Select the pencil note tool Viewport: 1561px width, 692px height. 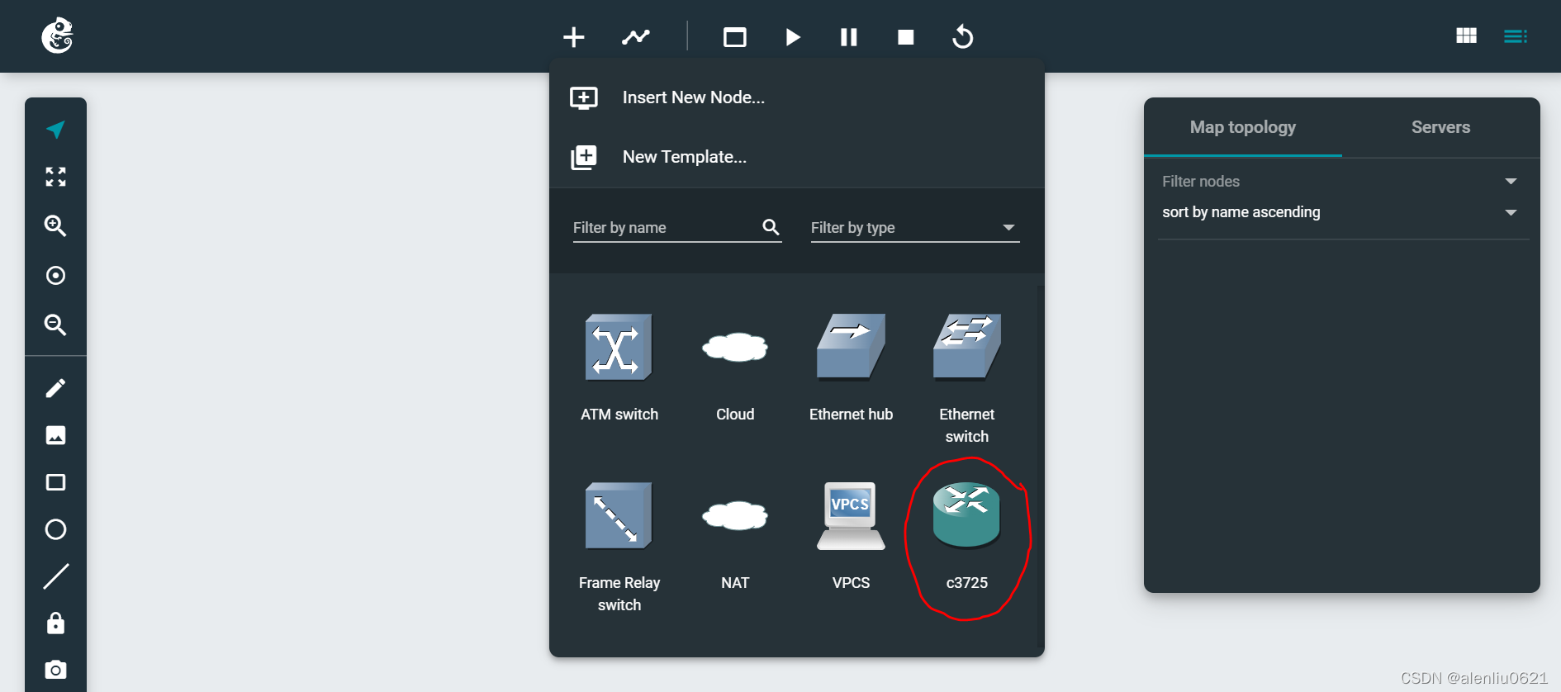pos(55,388)
